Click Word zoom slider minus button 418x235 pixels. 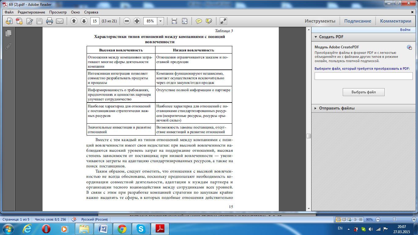pyautogui.click(x=378, y=219)
